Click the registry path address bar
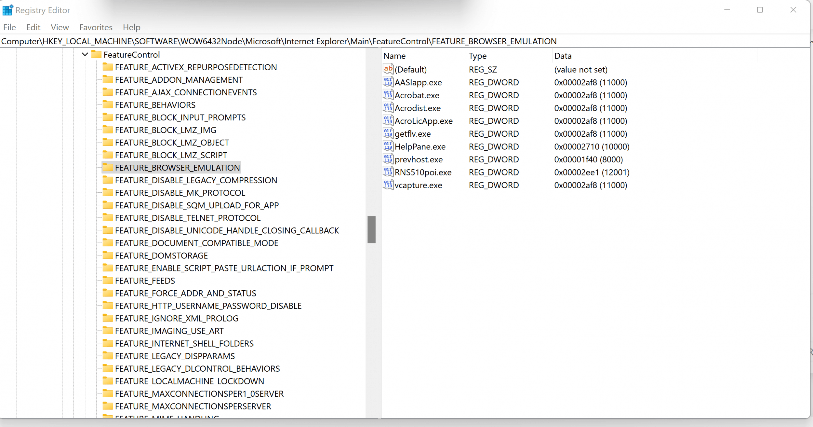Screen dimensions: 813x427 (x=405, y=41)
